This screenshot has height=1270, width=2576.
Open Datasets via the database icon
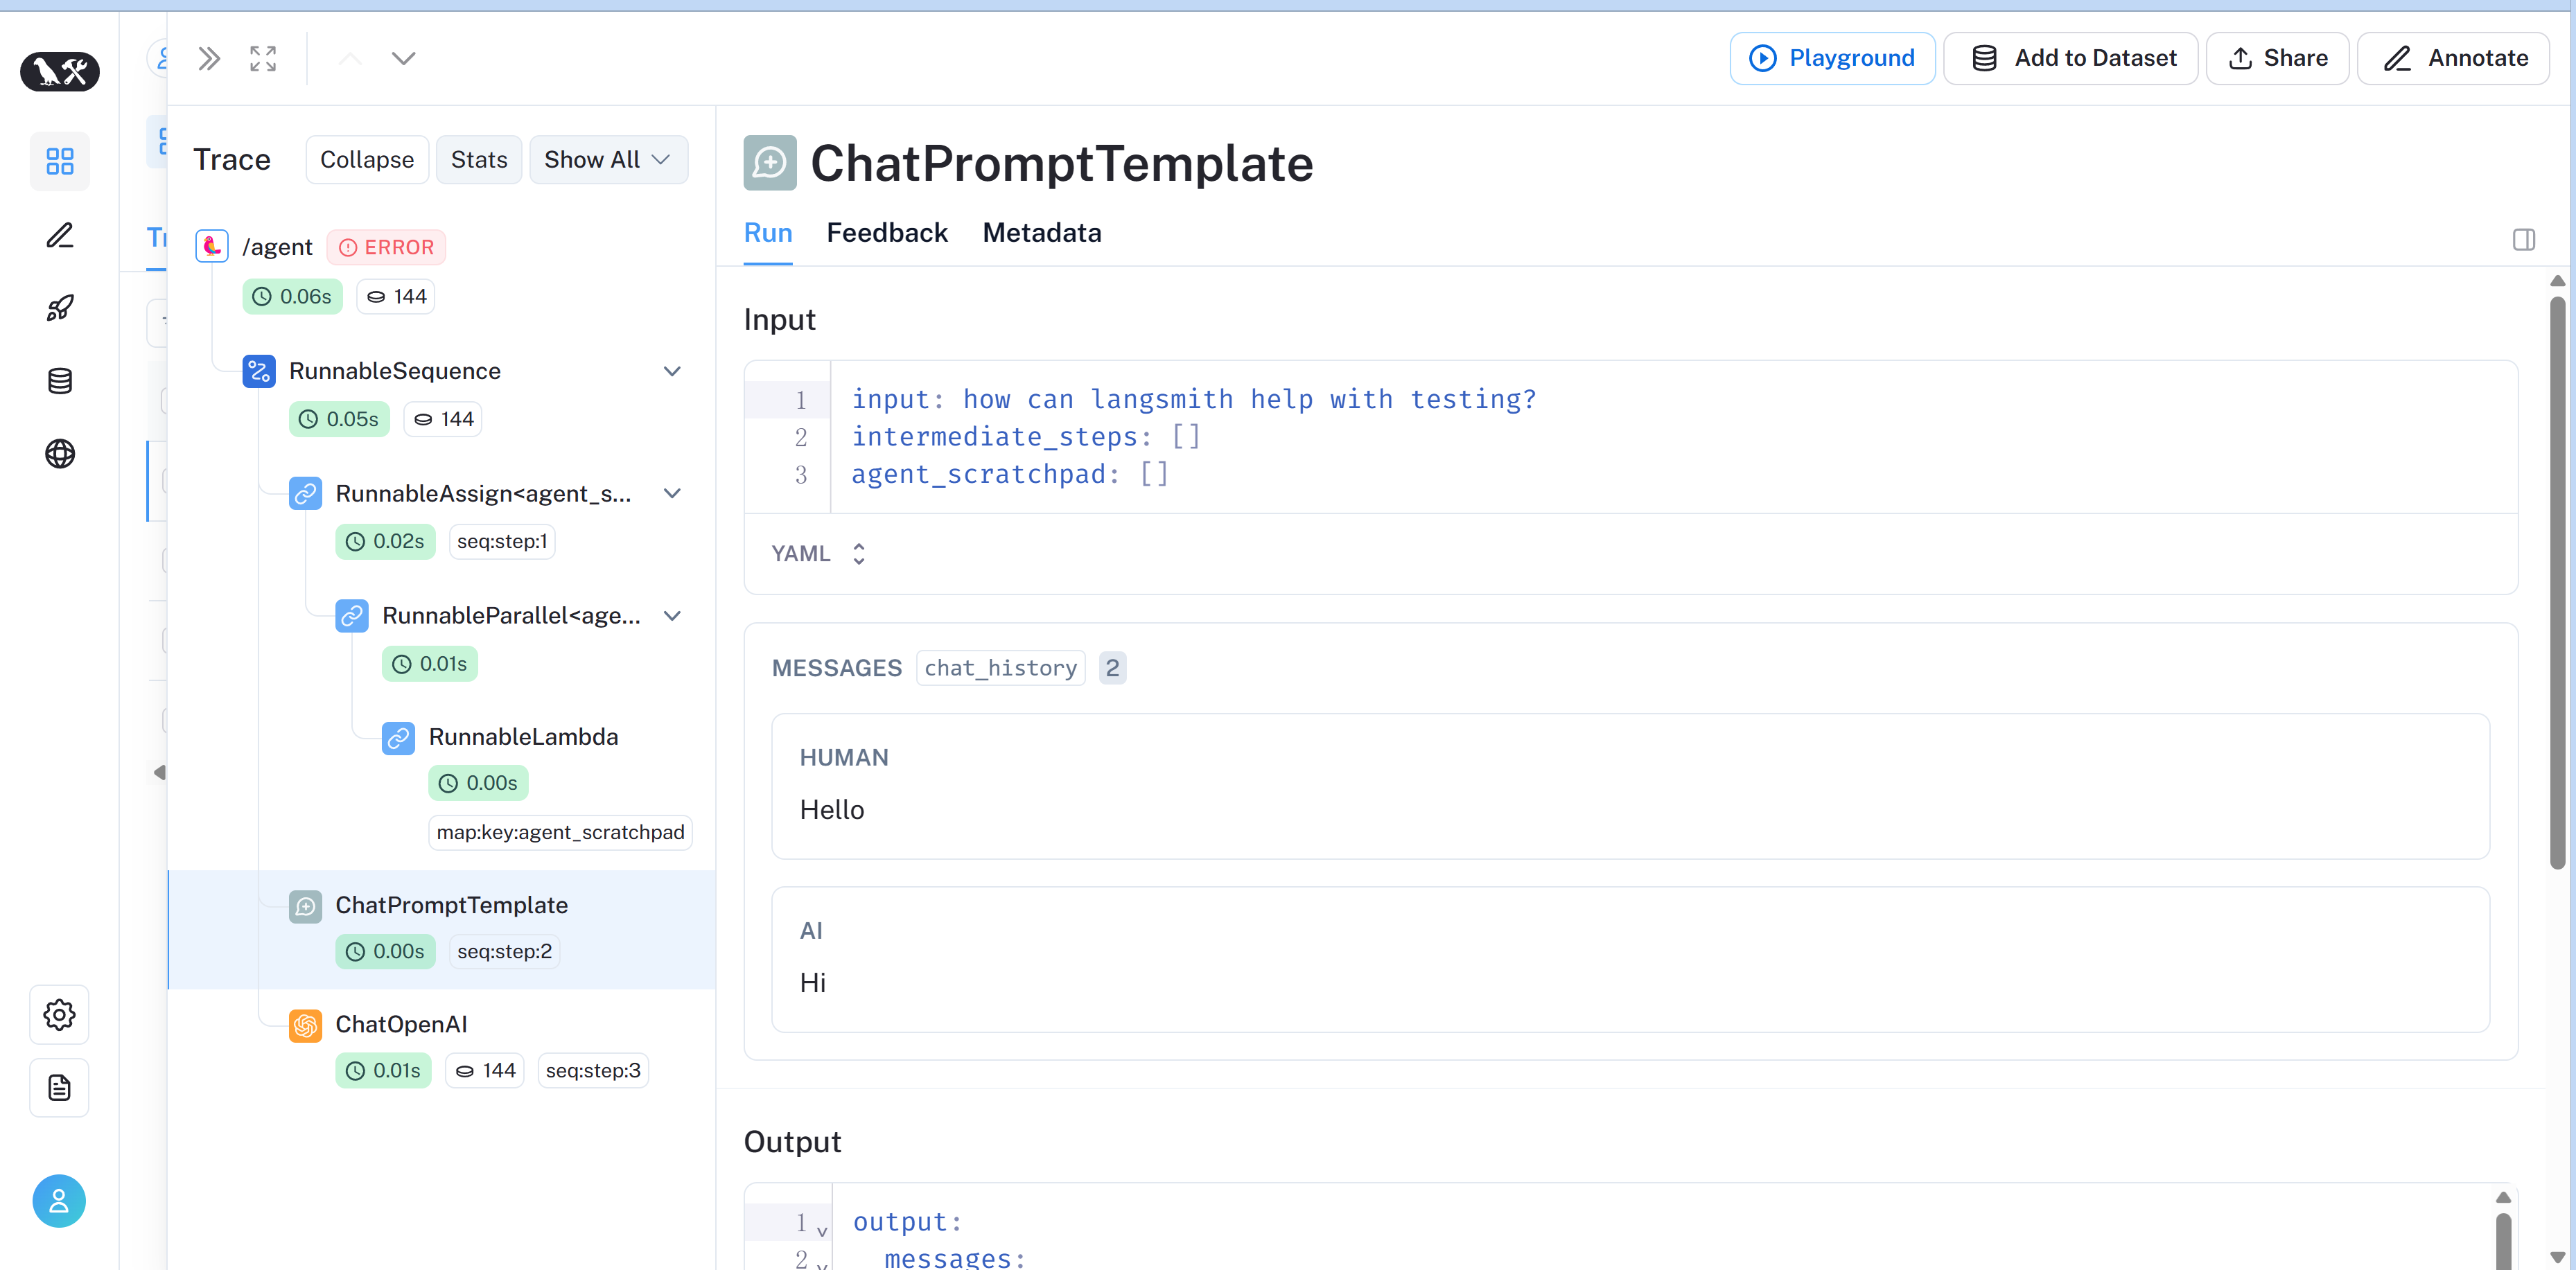click(59, 380)
